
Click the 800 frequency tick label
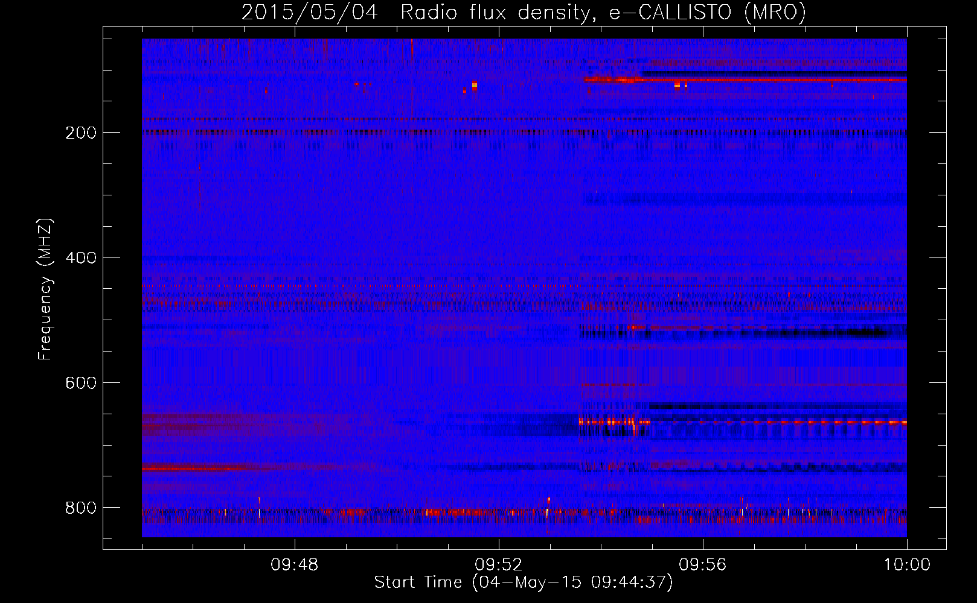(x=80, y=508)
